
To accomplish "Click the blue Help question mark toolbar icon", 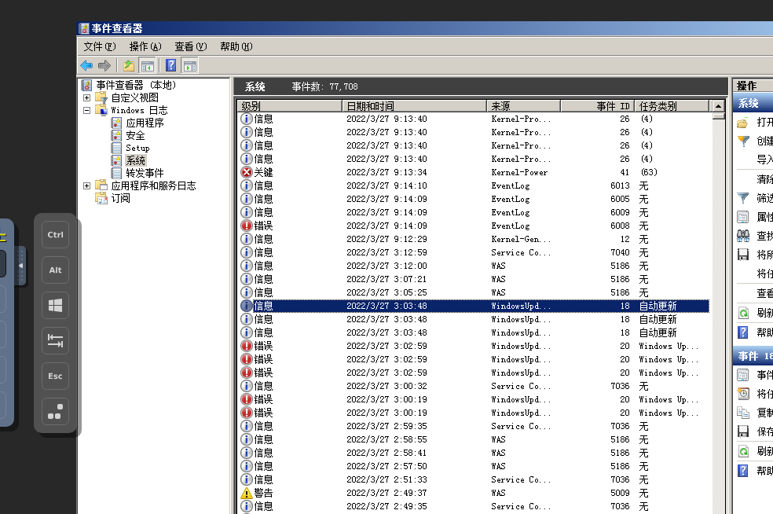I will click(170, 66).
